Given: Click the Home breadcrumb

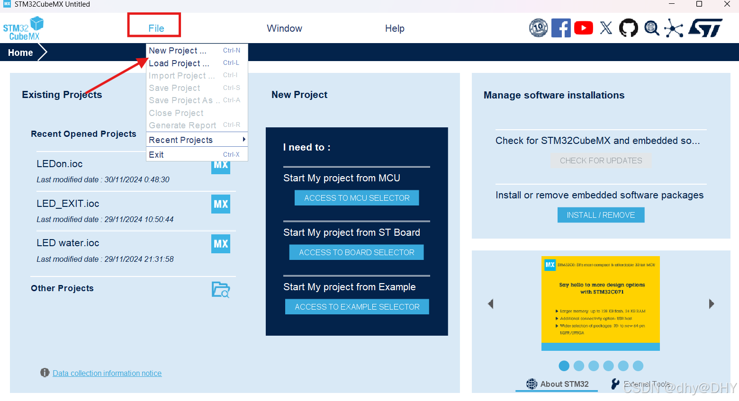Looking at the screenshot, I should pyautogui.click(x=20, y=53).
